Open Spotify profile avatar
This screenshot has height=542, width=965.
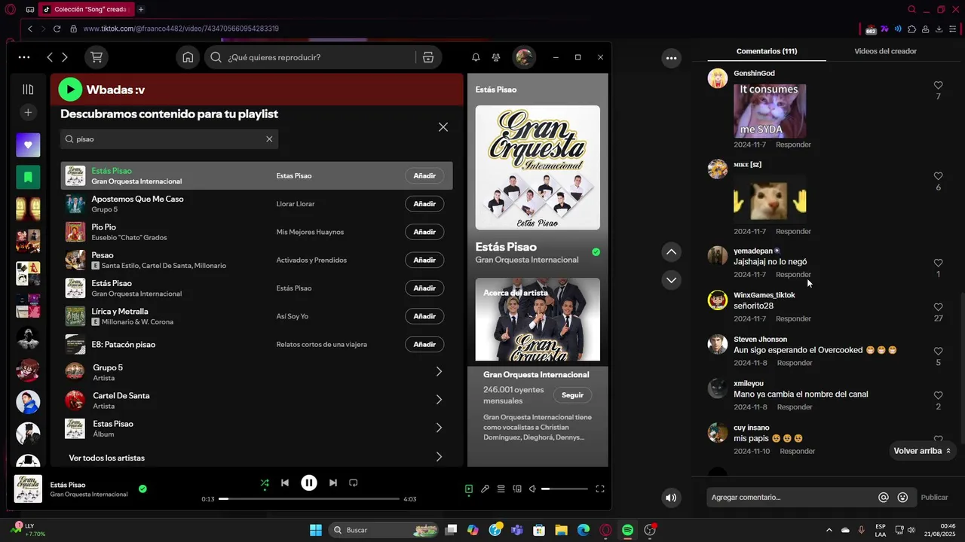(524, 57)
